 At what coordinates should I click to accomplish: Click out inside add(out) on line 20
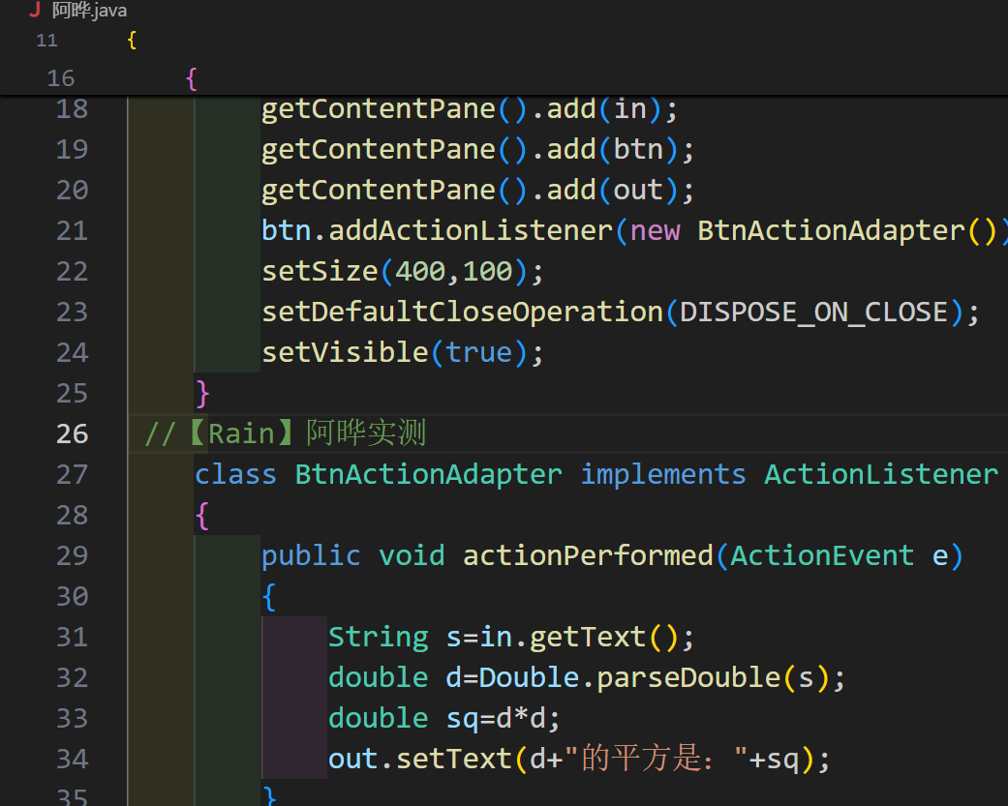[x=638, y=190]
